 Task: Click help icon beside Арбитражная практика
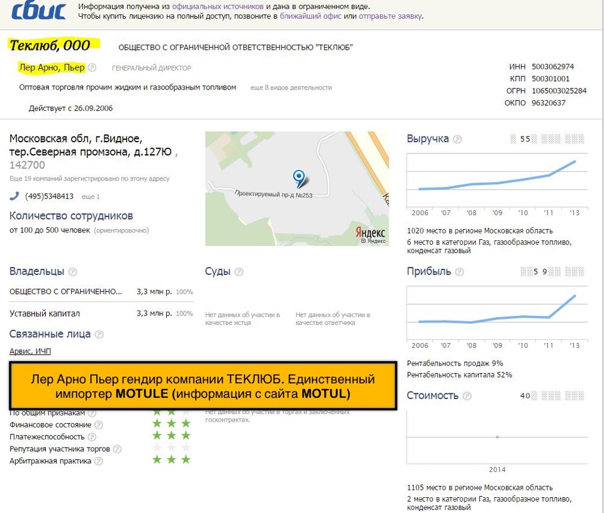[99, 461]
